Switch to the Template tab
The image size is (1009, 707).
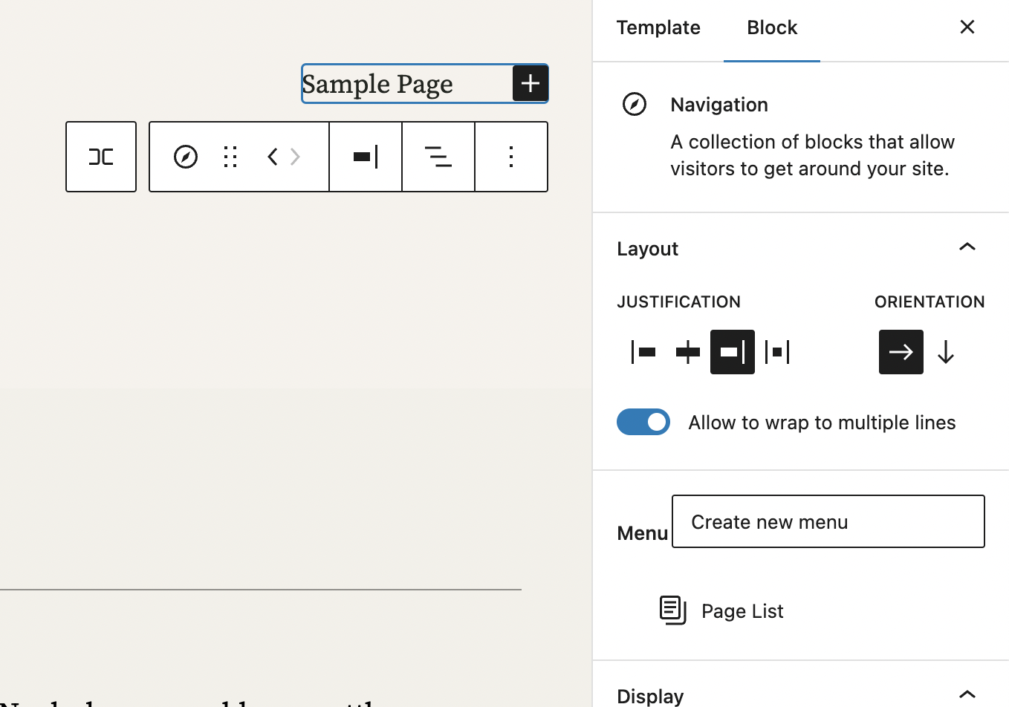[x=658, y=27]
